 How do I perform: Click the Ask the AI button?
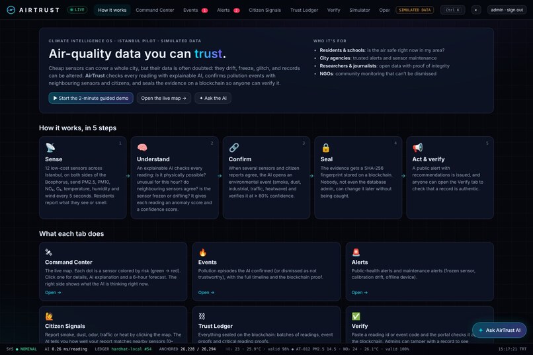click(x=213, y=99)
